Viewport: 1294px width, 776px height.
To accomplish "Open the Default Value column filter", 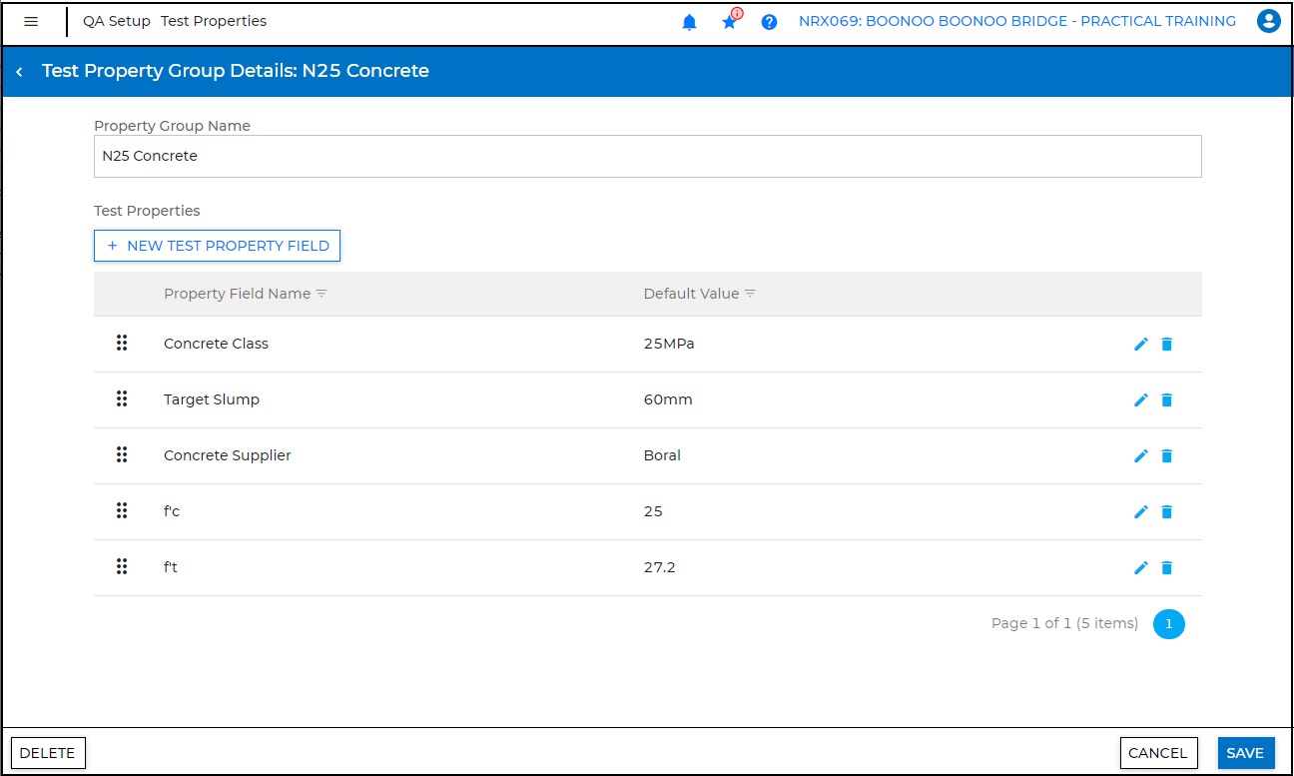I will click(750, 294).
